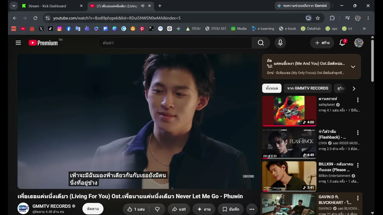Open options menu for Flashback video
Viewport: 383px width, 215px height.
coord(358,133)
